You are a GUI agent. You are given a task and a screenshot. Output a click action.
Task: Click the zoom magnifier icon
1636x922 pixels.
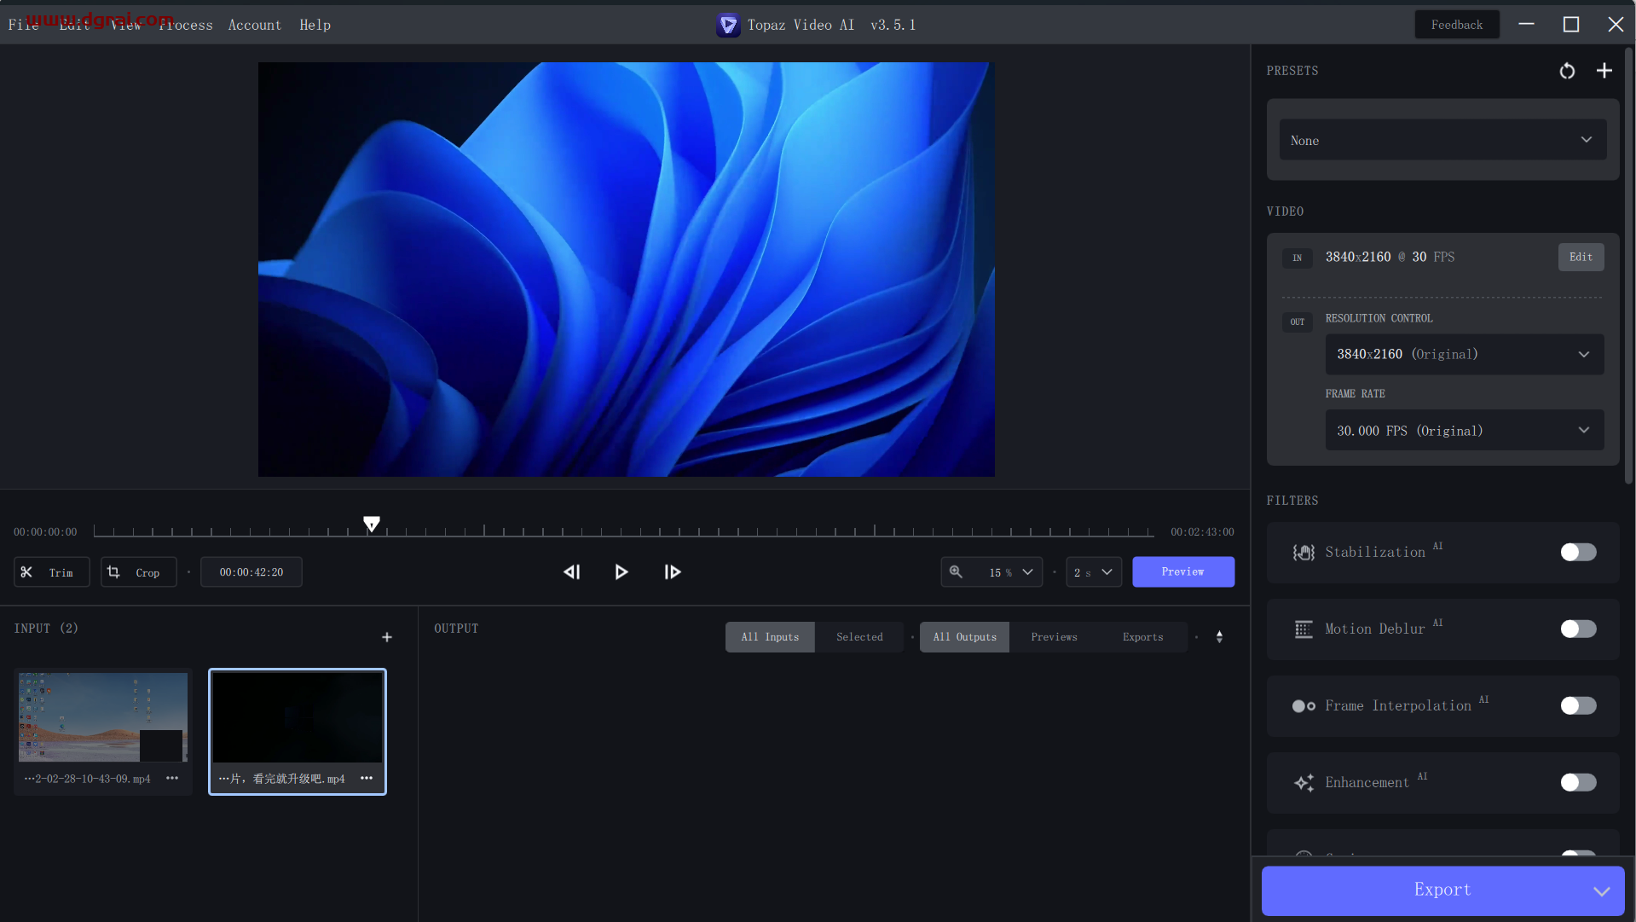[x=957, y=571]
